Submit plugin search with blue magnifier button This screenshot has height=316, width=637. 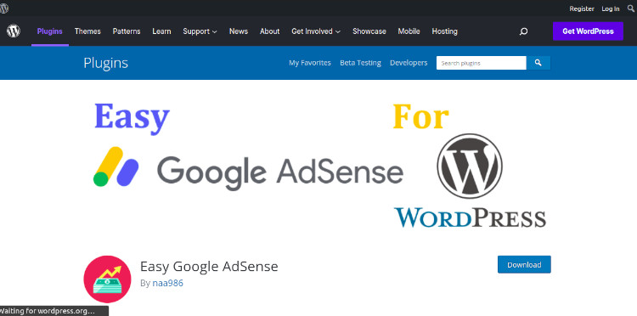tap(538, 63)
